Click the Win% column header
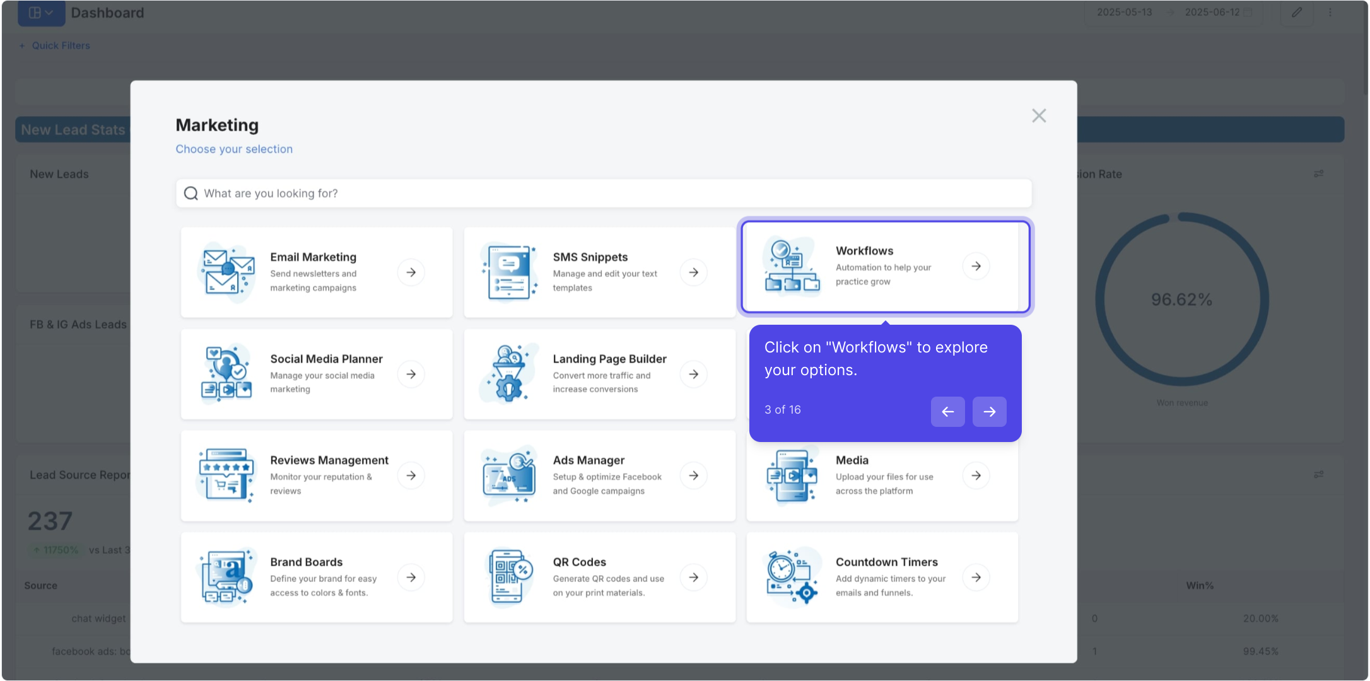The width and height of the screenshot is (1370, 681). [x=1199, y=586]
